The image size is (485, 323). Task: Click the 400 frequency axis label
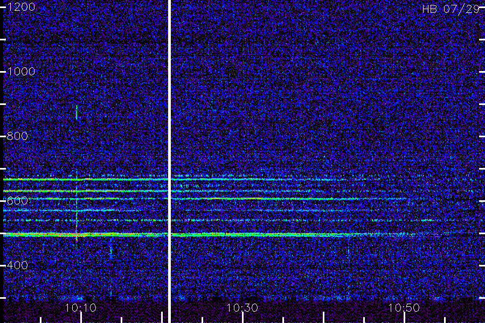17,265
